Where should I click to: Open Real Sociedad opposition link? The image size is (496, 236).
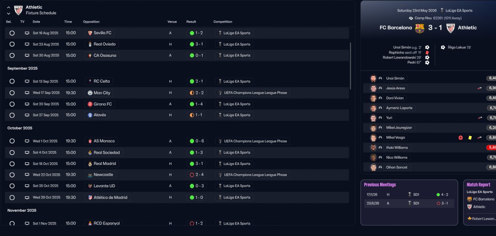[x=103, y=153]
